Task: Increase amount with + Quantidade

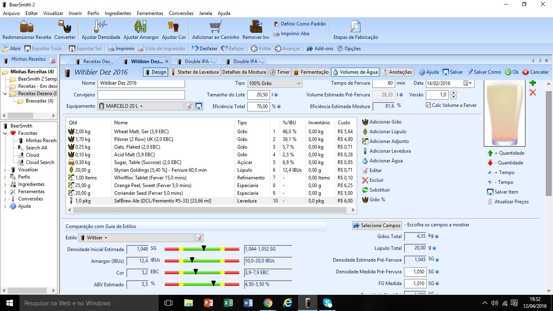Action: (x=506, y=153)
